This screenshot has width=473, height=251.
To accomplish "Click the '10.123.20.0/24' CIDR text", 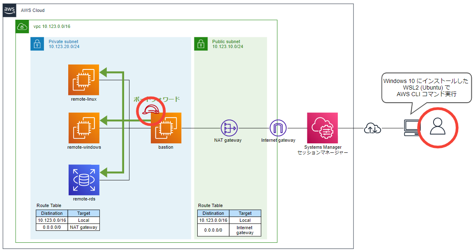I will pyautogui.click(x=64, y=46).
